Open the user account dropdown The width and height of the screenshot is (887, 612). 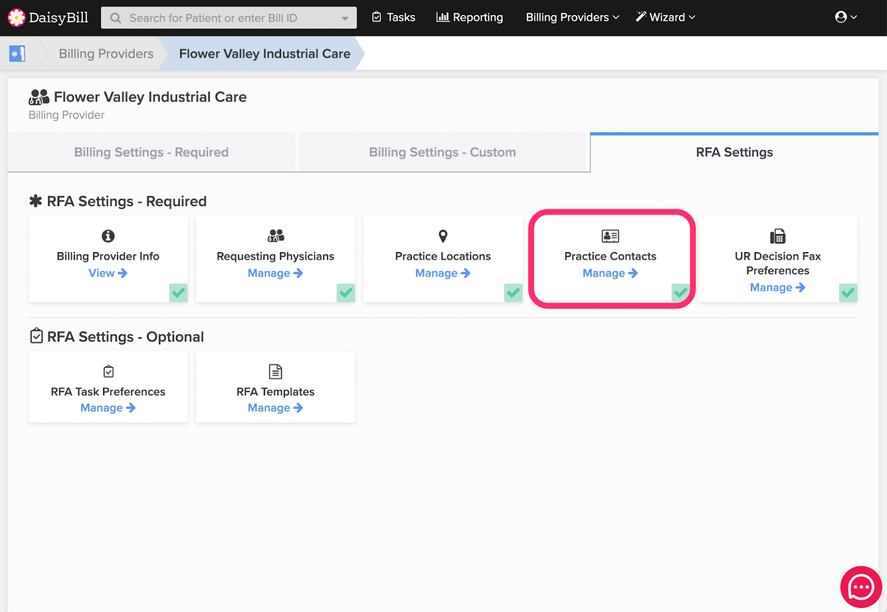(845, 18)
